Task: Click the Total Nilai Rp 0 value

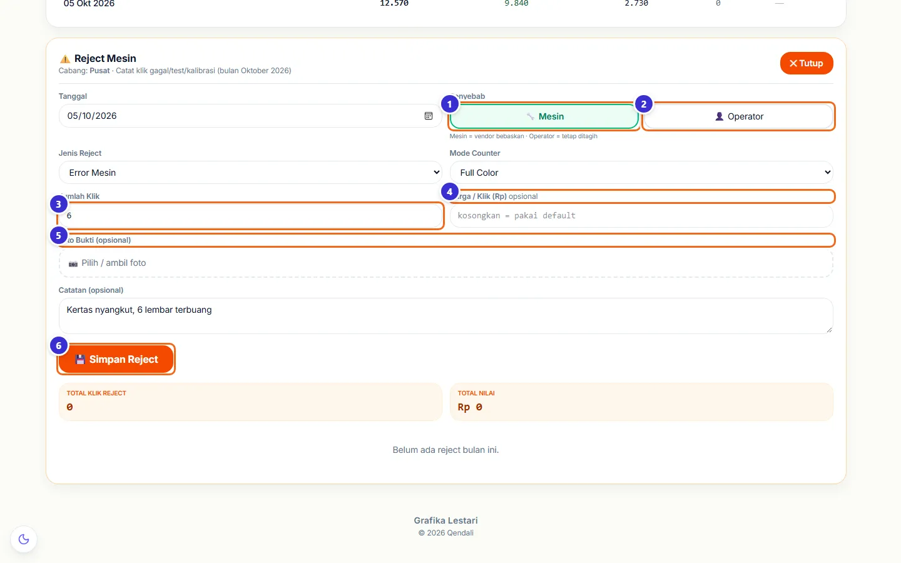Action: click(x=470, y=407)
